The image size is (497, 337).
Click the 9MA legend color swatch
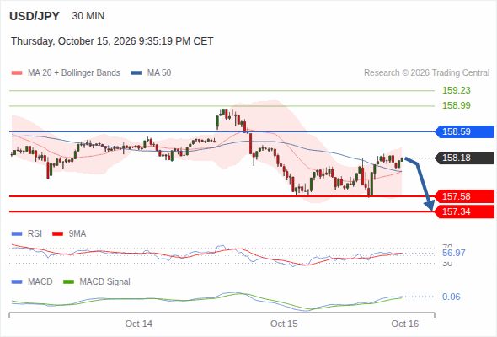[57, 234]
